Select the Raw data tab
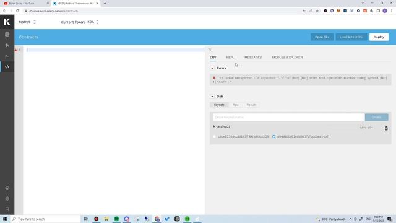The width and height of the screenshot is (396, 223). coord(236,105)
